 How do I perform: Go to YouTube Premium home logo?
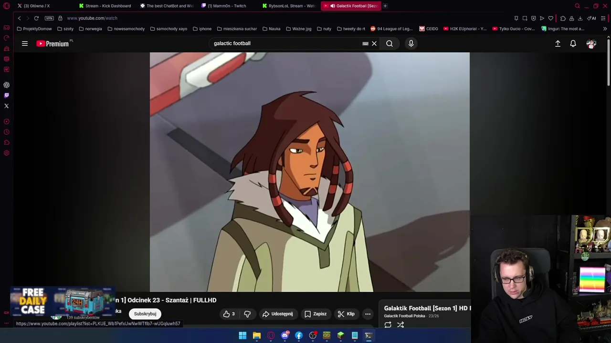53,43
